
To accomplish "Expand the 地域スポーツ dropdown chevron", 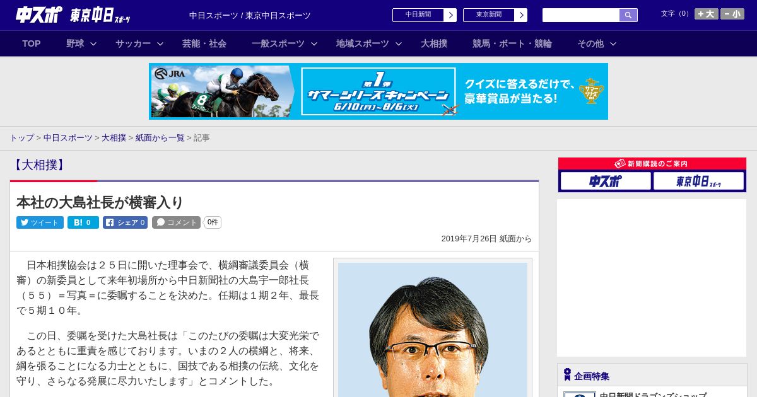I will click(x=399, y=43).
